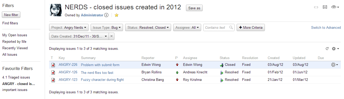Click the favourite star icon beside owner
Screen dimensions: 344x99
click(x=116, y=15)
